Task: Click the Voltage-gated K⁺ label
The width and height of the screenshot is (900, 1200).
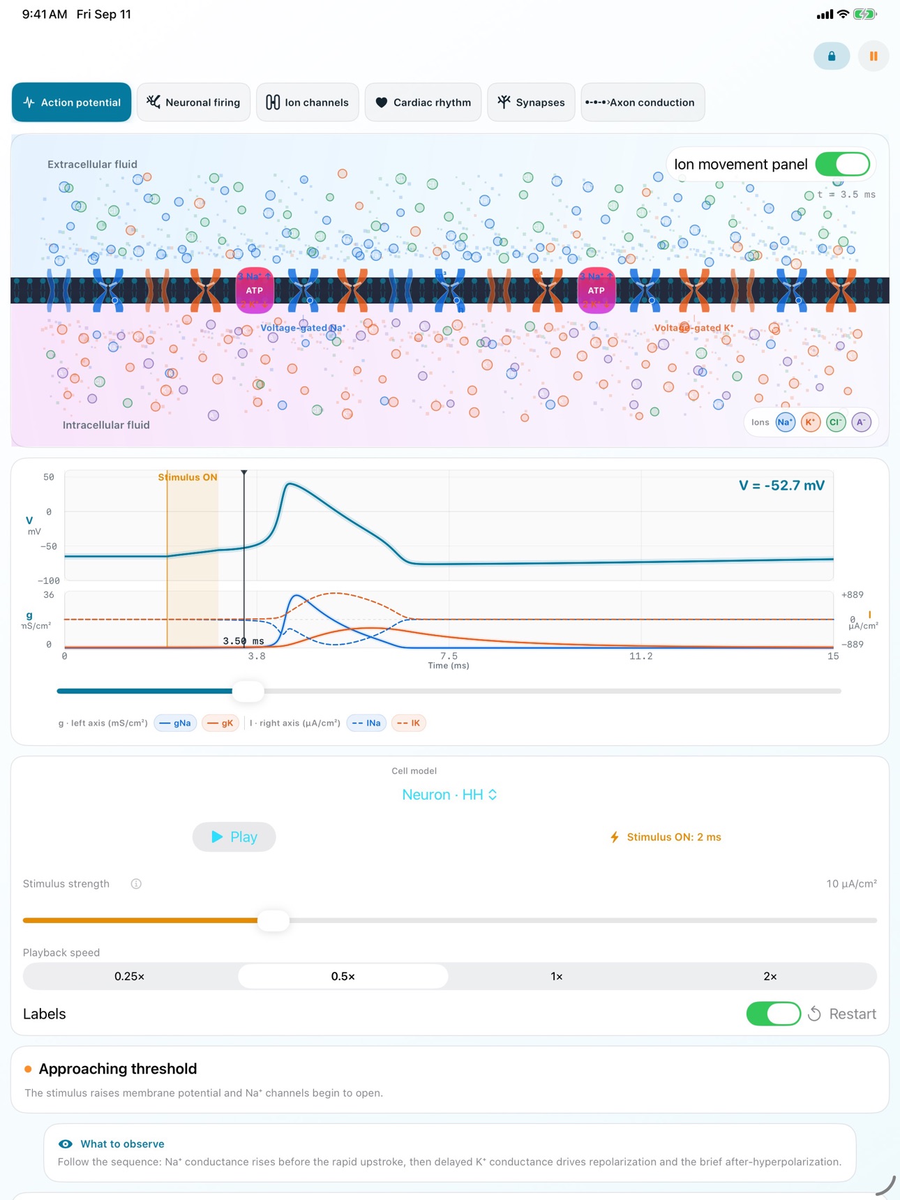Action: pyautogui.click(x=693, y=328)
